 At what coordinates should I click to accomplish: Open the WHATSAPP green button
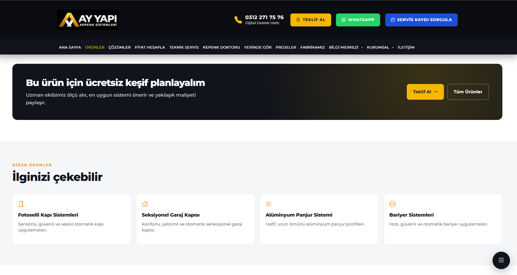358,20
